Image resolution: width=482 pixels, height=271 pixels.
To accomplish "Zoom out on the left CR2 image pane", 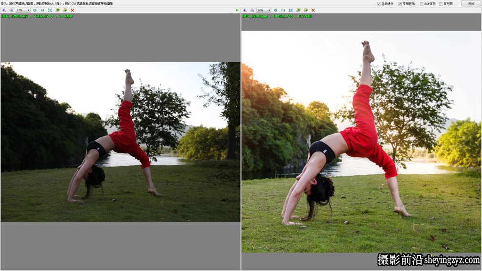I will pyautogui.click(x=11, y=10).
